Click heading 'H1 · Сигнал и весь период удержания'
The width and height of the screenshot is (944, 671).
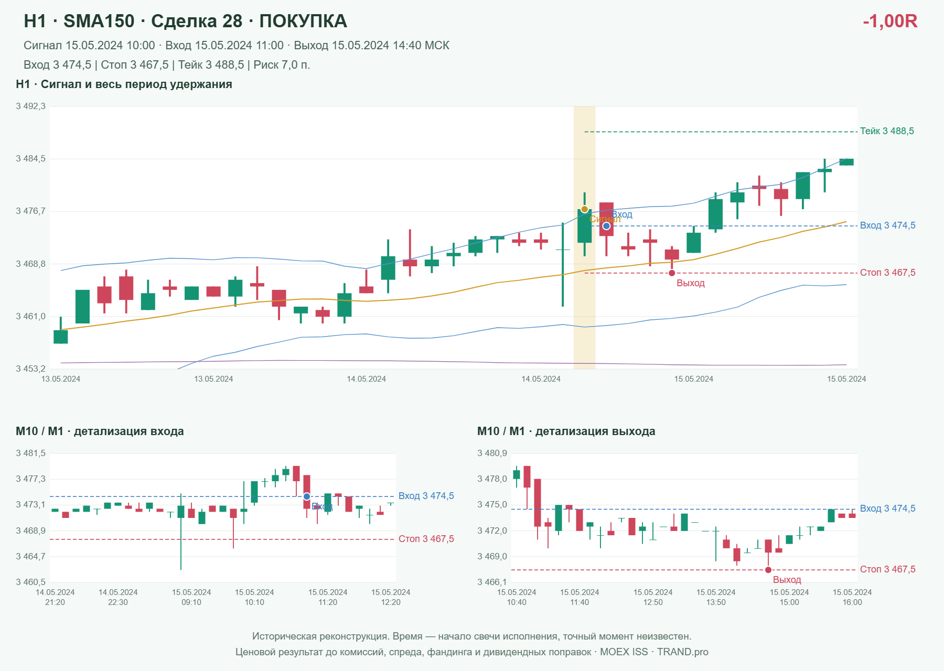pos(124,84)
